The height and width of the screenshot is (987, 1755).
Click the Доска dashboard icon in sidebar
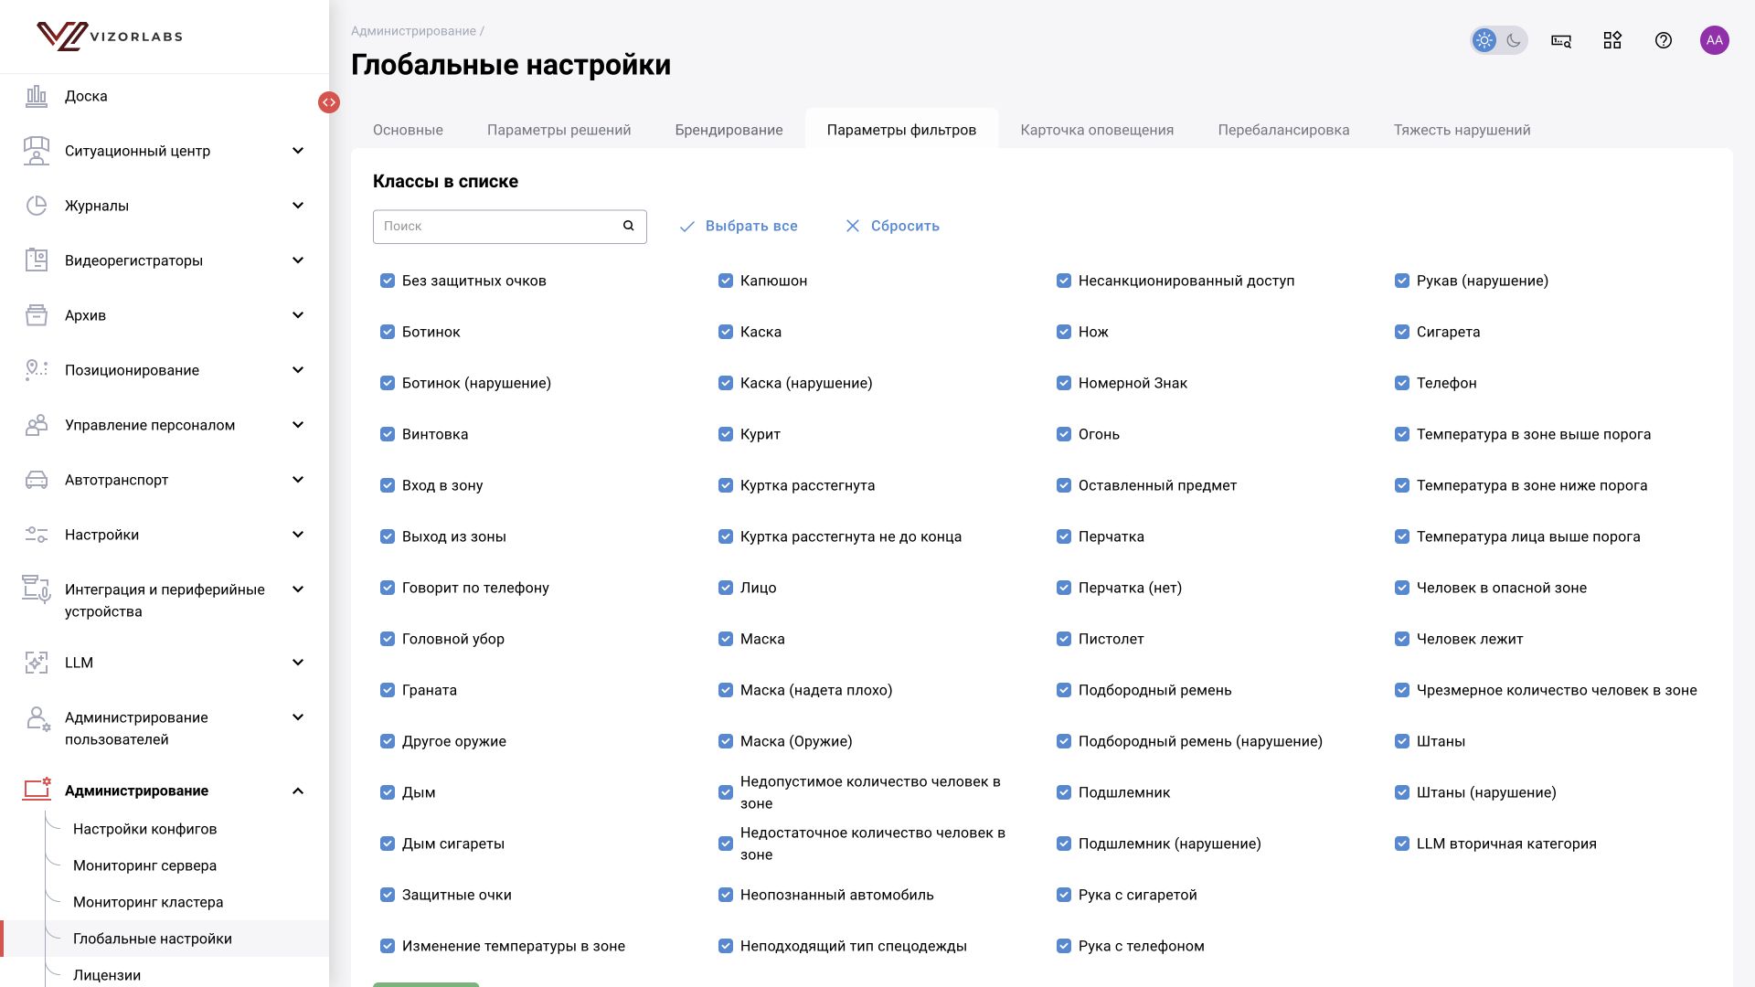(x=37, y=96)
